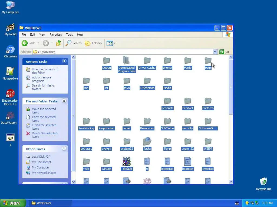277x207 pixels.
Task: Open the Help menu in menu bar
Action: coord(80,34)
